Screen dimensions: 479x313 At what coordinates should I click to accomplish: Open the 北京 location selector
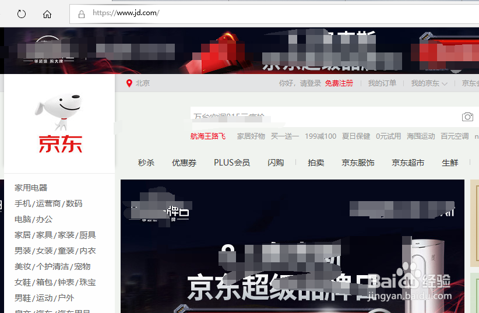tap(143, 83)
